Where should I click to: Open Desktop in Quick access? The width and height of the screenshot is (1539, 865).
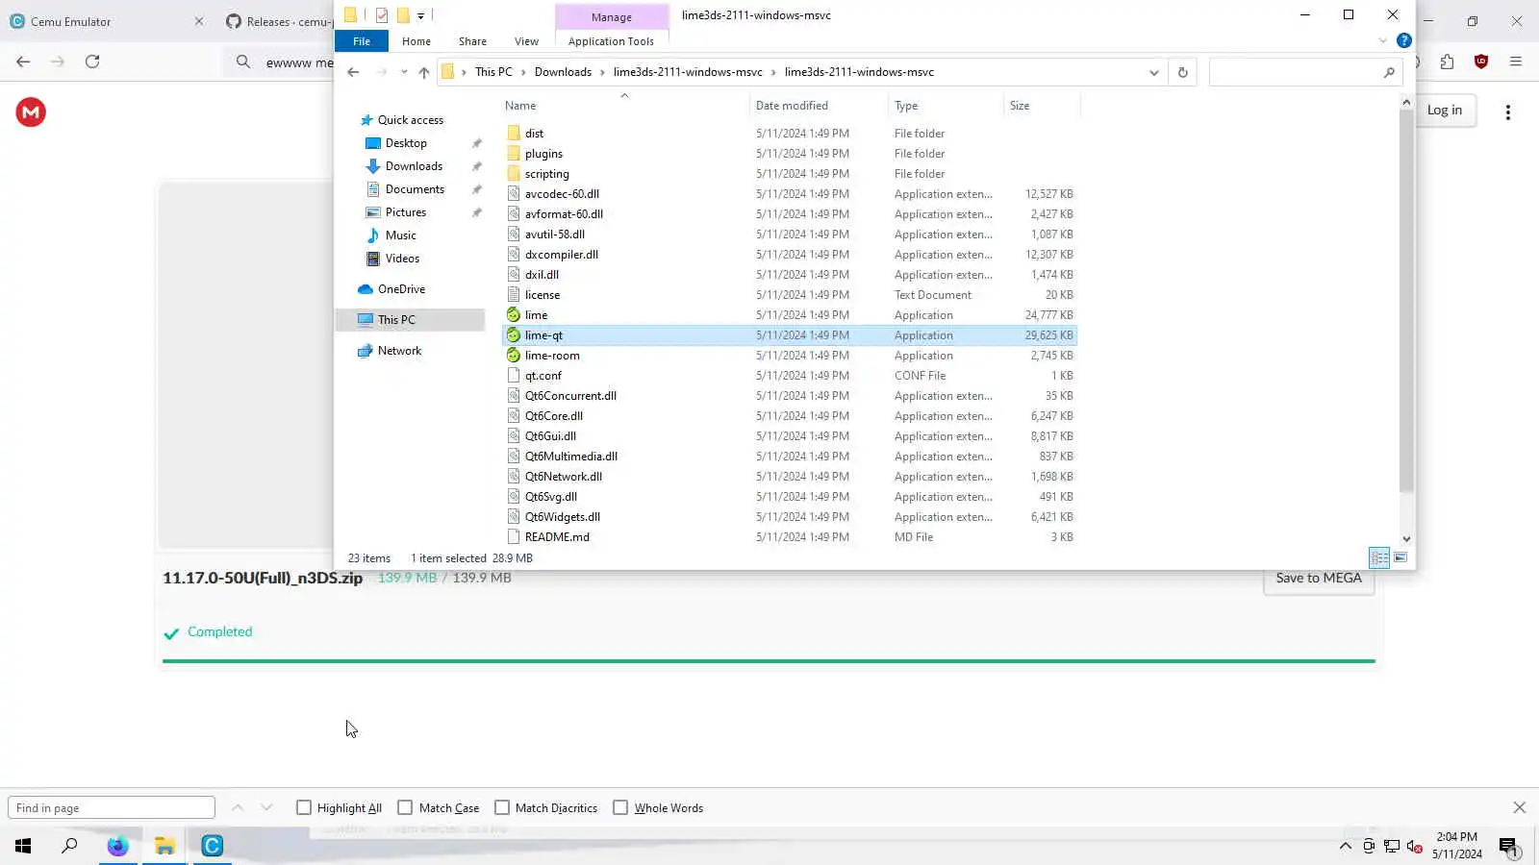(406, 143)
